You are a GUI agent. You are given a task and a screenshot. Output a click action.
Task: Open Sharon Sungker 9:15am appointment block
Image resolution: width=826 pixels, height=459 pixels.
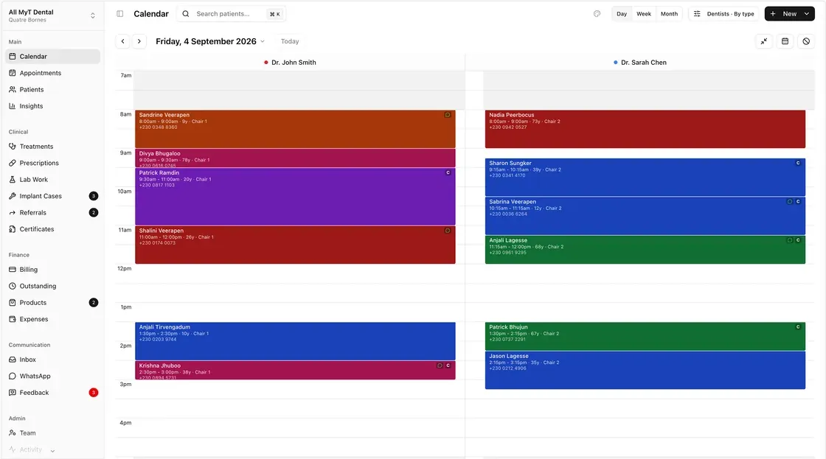pos(645,178)
